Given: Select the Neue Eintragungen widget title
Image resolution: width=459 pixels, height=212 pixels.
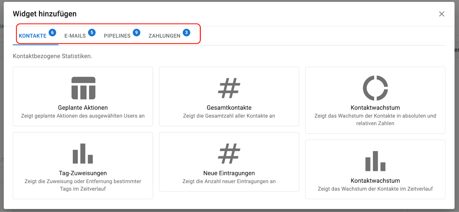Looking at the screenshot, I should click(x=229, y=173).
